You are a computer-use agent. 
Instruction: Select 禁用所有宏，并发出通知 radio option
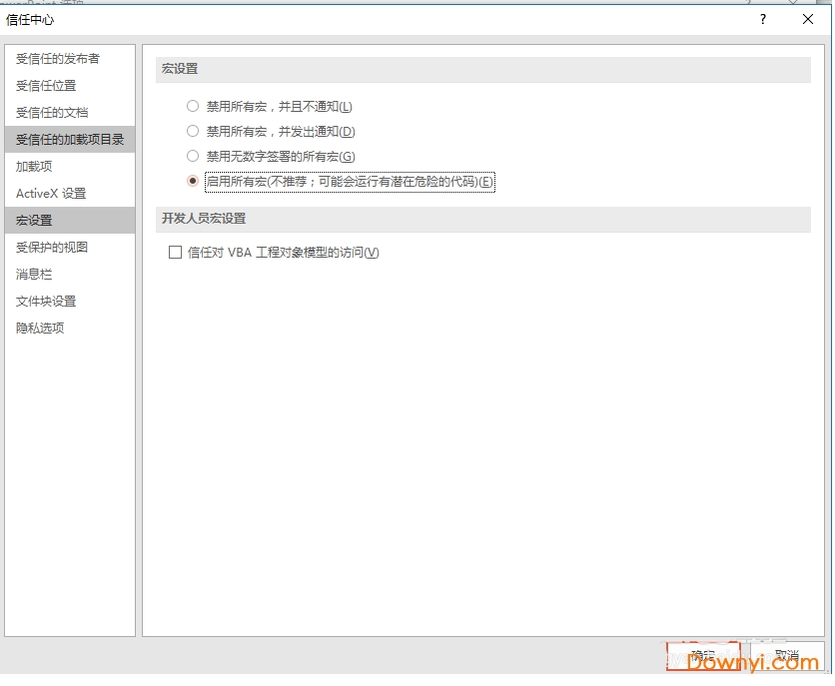point(193,131)
